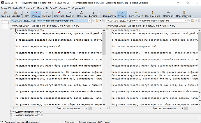Expand the Сеансы sessions dropdown

tap(15, 14)
